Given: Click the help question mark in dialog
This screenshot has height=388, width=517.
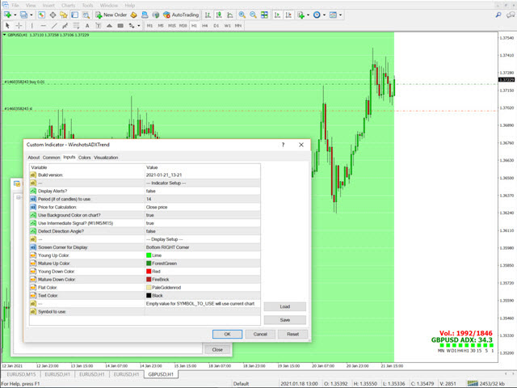Looking at the screenshot, I should coord(283,145).
